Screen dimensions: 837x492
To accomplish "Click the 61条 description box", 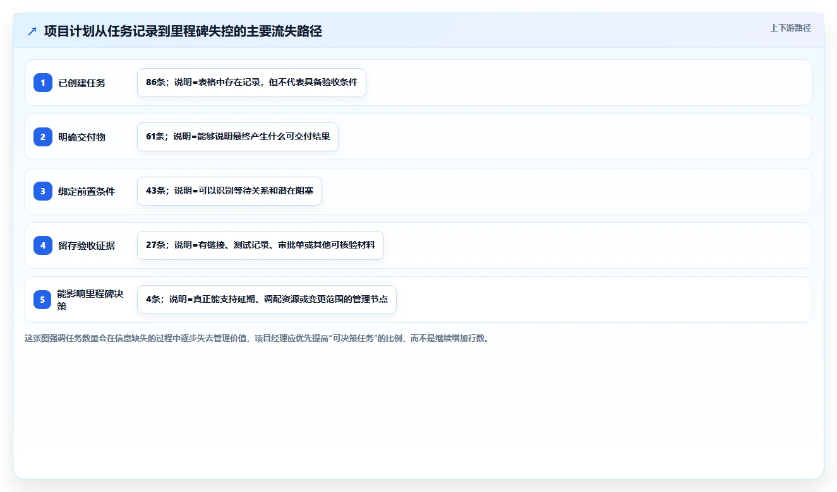I will [x=238, y=137].
